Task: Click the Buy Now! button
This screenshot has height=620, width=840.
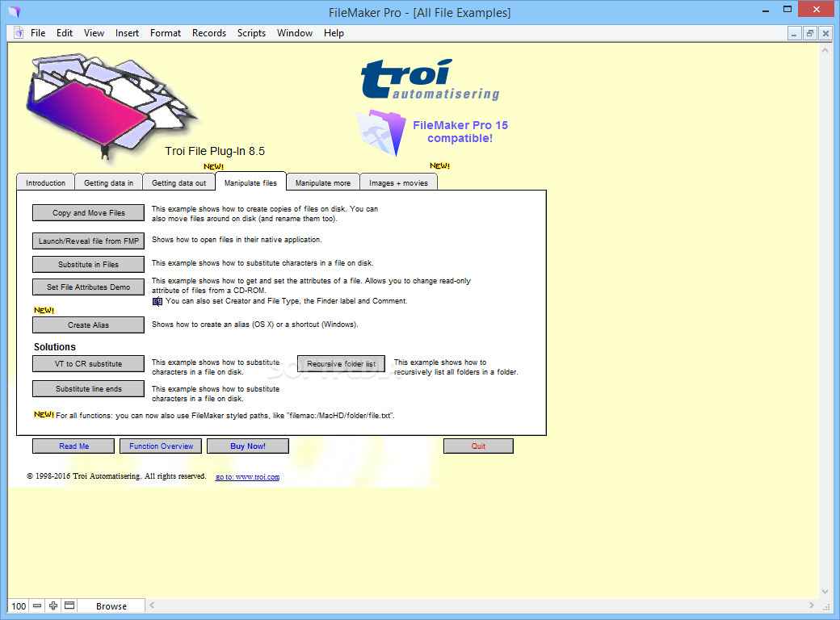Action: [x=248, y=446]
